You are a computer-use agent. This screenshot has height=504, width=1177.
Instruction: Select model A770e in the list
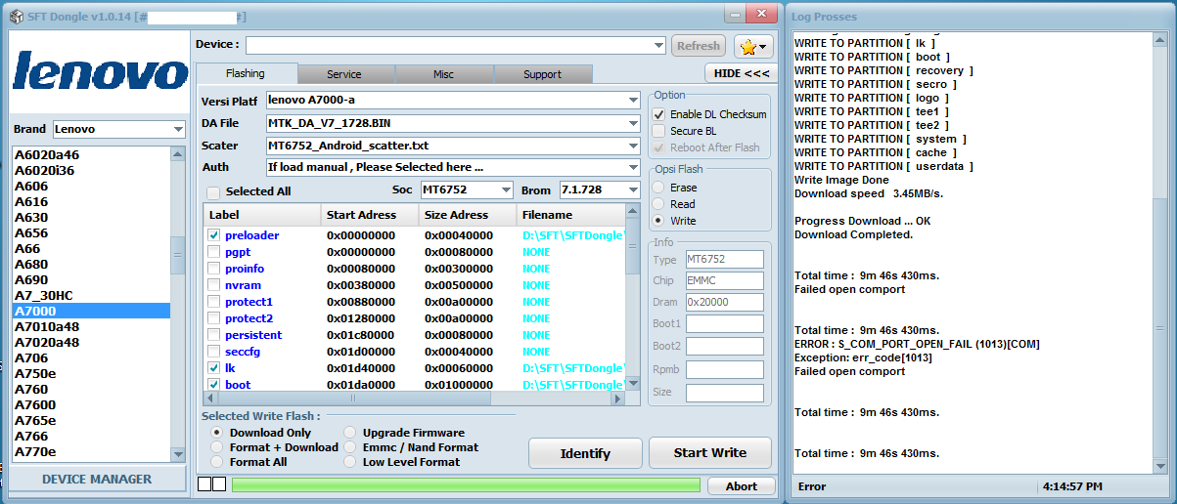91,451
